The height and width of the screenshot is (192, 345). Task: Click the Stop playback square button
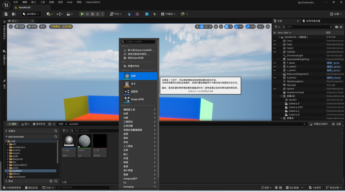93,14
